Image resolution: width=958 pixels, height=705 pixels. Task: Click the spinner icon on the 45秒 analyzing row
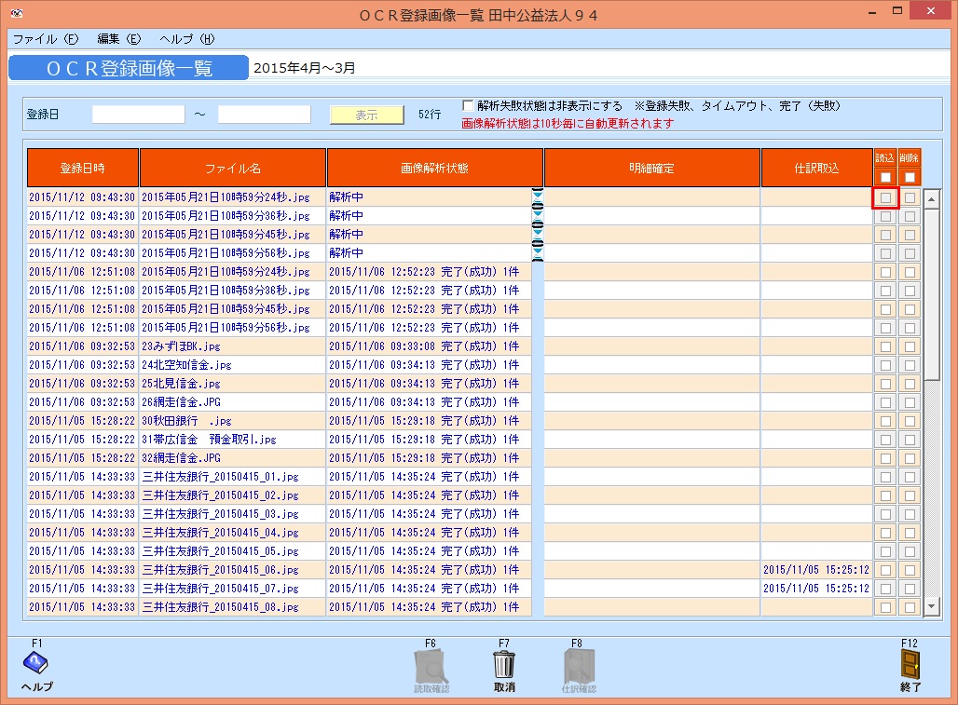coord(536,234)
